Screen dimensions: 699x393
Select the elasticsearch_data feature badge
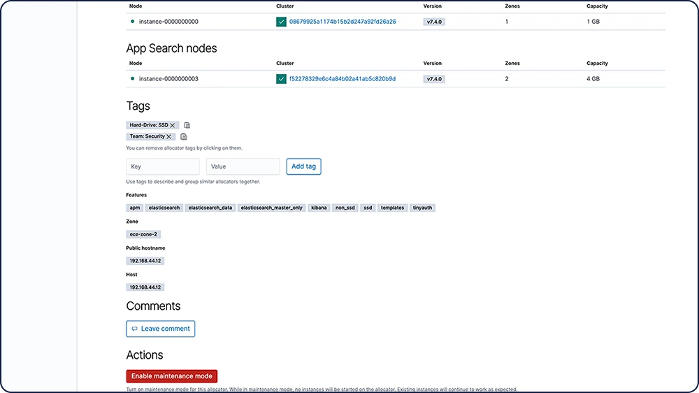tap(210, 208)
